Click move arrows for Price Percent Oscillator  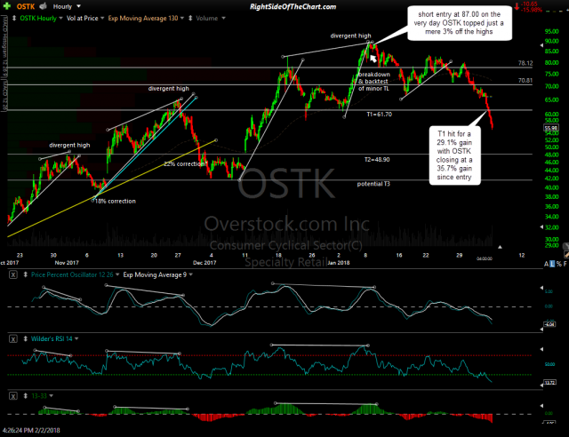(26, 274)
